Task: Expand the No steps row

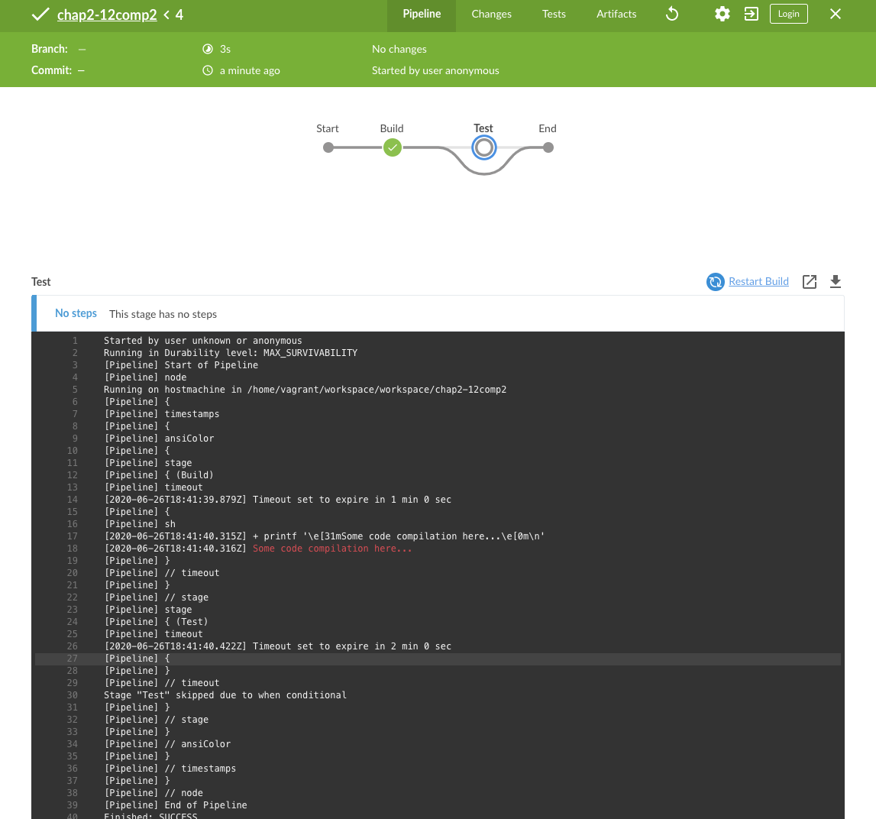Action: click(x=76, y=313)
